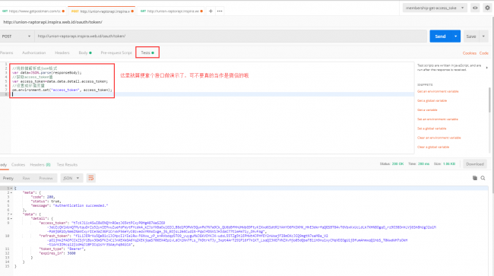Collapse "data" object fold arrow

11,214
